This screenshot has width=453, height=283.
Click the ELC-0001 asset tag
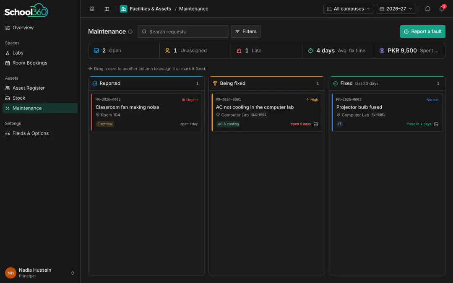tap(259, 114)
